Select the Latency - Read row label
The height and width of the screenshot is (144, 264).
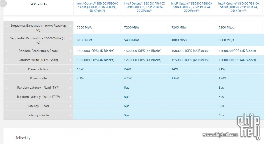38,106
